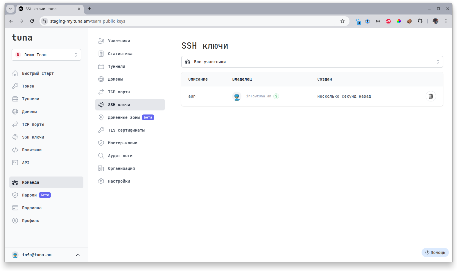The image size is (457, 271).
Task: Click the owner avatar in aur row
Action: coord(237,96)
